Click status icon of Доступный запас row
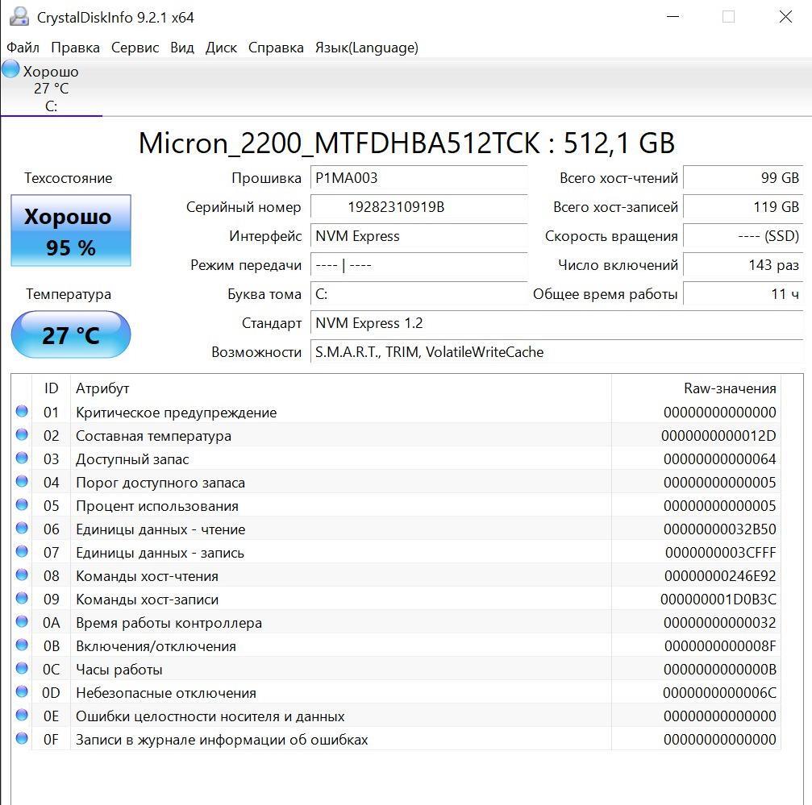 pos(22,459)
